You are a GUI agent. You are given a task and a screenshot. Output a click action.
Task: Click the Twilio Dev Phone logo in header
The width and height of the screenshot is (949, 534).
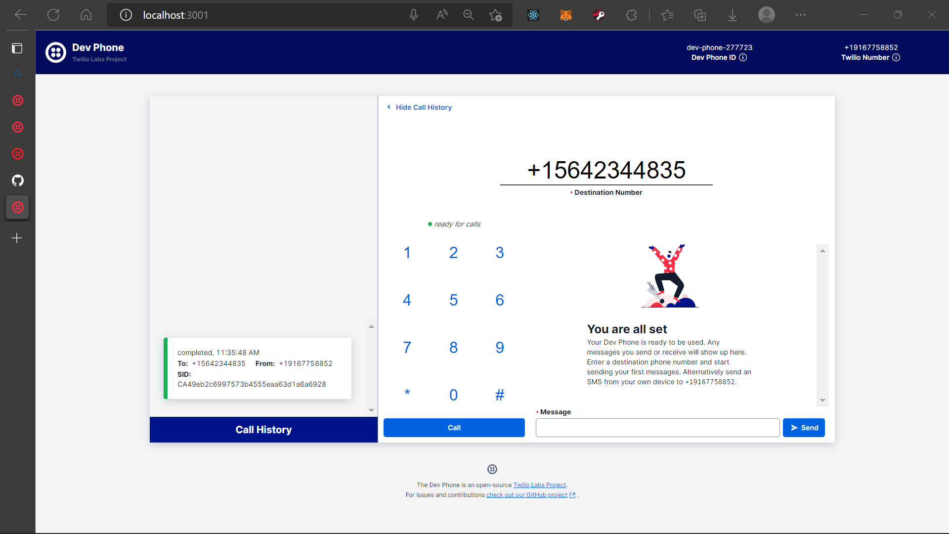[x=55, y=52]
